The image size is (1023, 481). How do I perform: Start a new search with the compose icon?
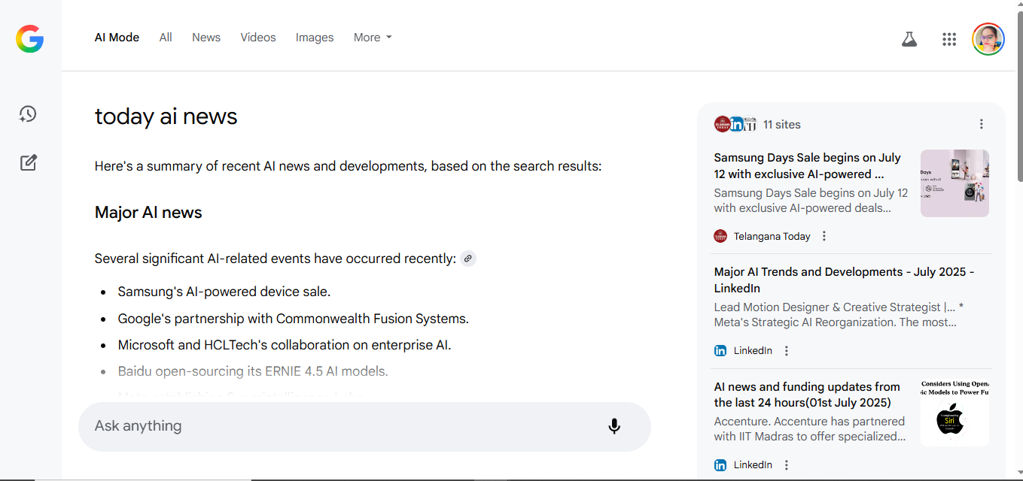[x=28, y=162]
